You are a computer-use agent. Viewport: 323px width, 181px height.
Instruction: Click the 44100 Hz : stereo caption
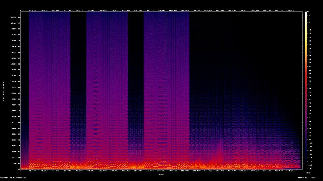point(308,178)
